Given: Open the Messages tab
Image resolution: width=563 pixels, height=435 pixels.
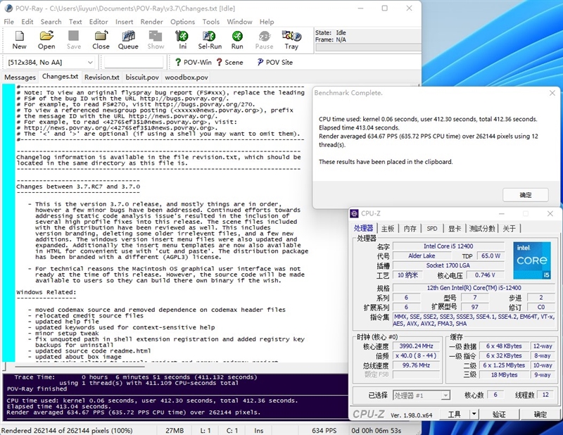Looking at the screenshot, I should [20, 77].
